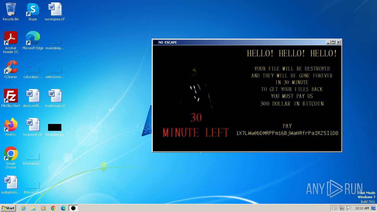Image resolution: width=377 pixels, height=212 pixels.
Task: Click the HELLO! HELLO! HELLO! heading
Action: [292, 53]
